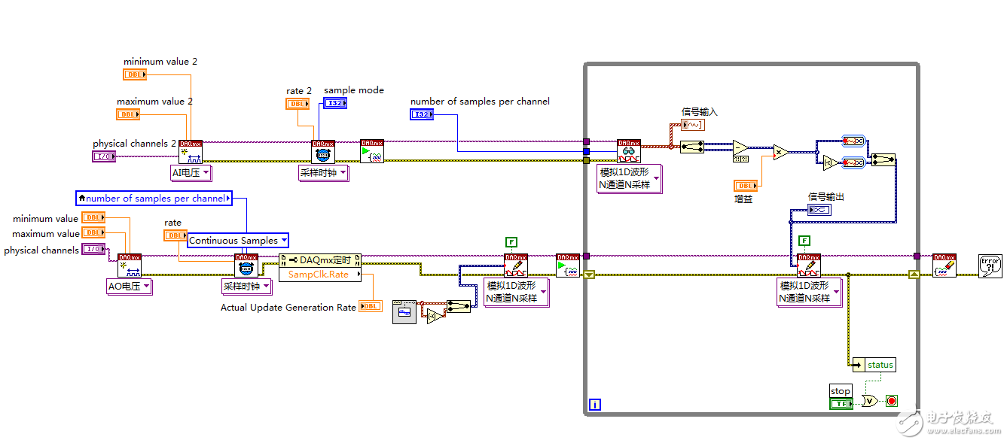The height and width of the screenshot is (443, 1007).
Task: Click the Simple Error Handler icon
Action: [x=990, y=265]
